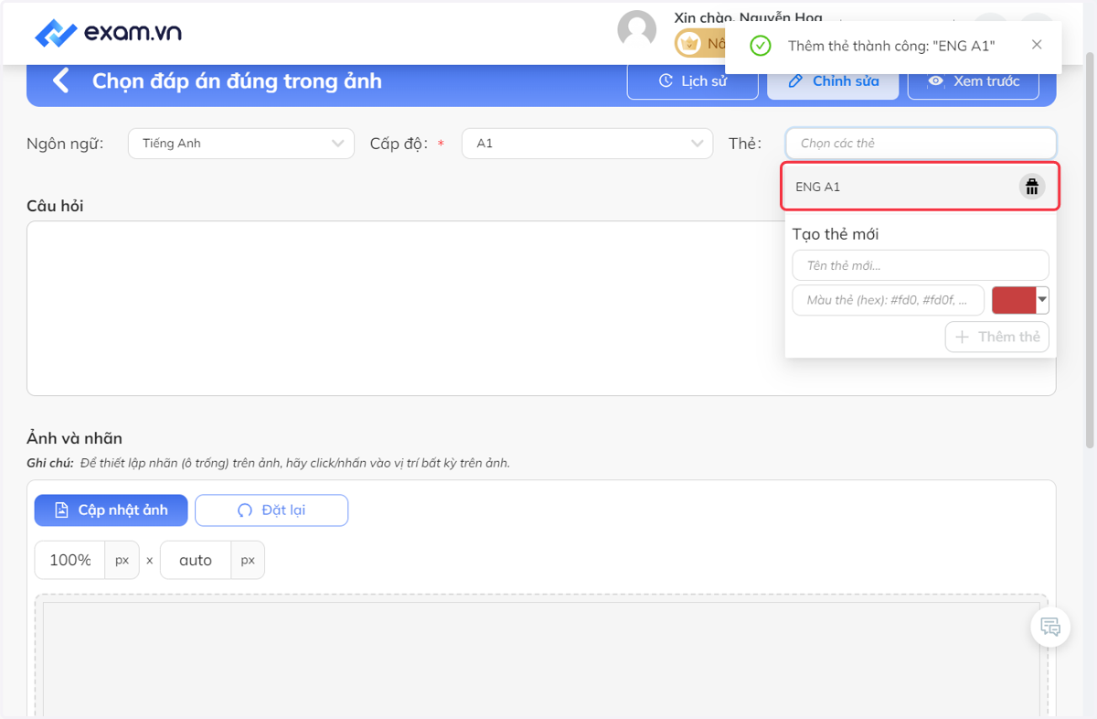
Task: Open the user avatar profile picture
Action: point(637,29)
